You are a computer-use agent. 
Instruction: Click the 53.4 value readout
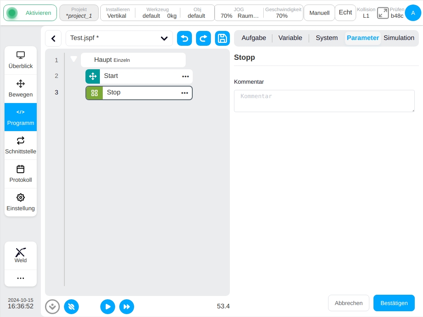click(x=223, y=306)
